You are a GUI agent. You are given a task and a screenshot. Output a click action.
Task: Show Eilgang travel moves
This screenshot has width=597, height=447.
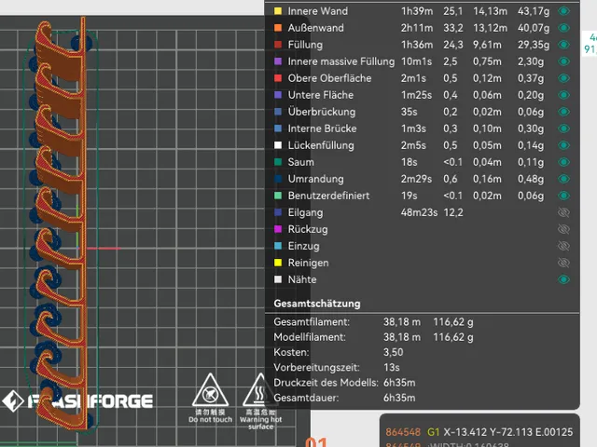pos(563,212)
